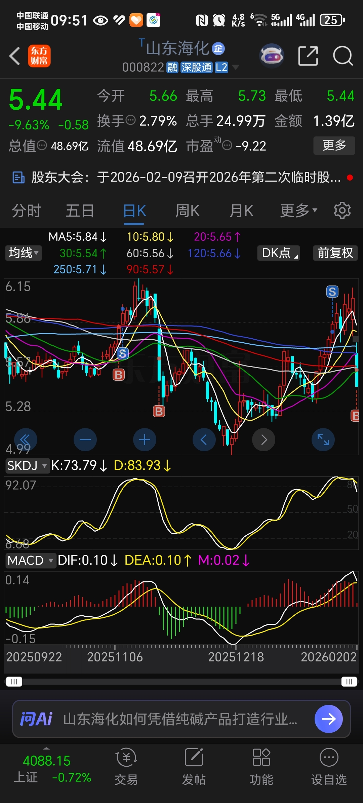Expand stock code dropdown triangle
The height and width of the screenshot is (803, 363).
click(236, 67)
